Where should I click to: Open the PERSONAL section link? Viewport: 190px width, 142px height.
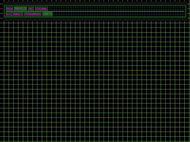tap(42, 8)
